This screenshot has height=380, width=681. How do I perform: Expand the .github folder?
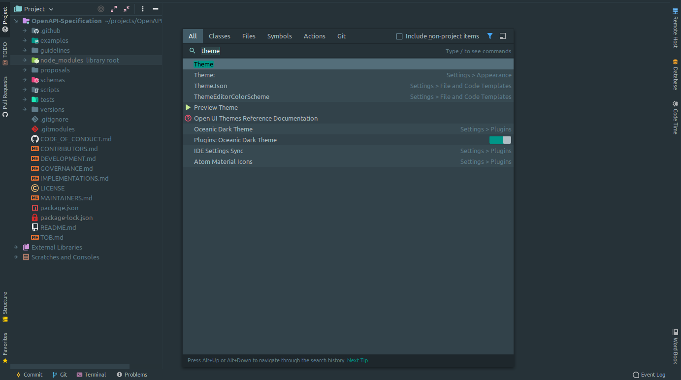25,31
